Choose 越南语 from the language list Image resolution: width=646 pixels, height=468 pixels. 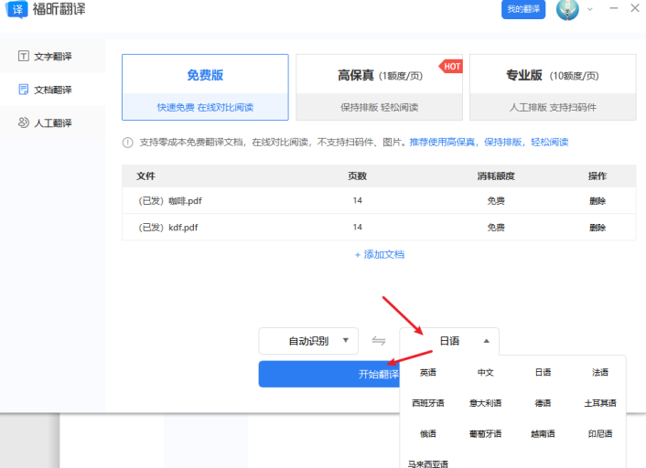tap(543, 433)
